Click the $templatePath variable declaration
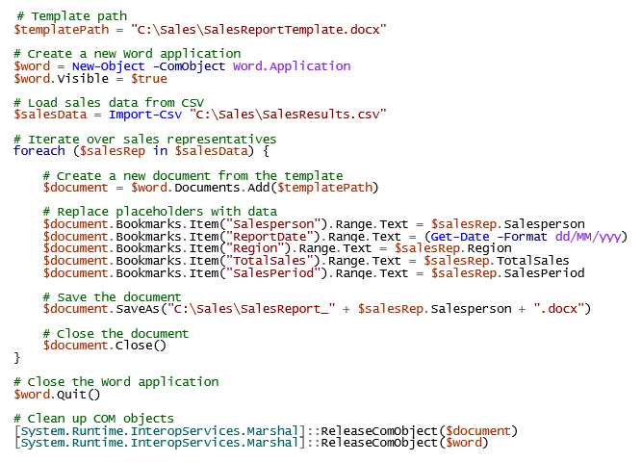 [x=62, y=30]
